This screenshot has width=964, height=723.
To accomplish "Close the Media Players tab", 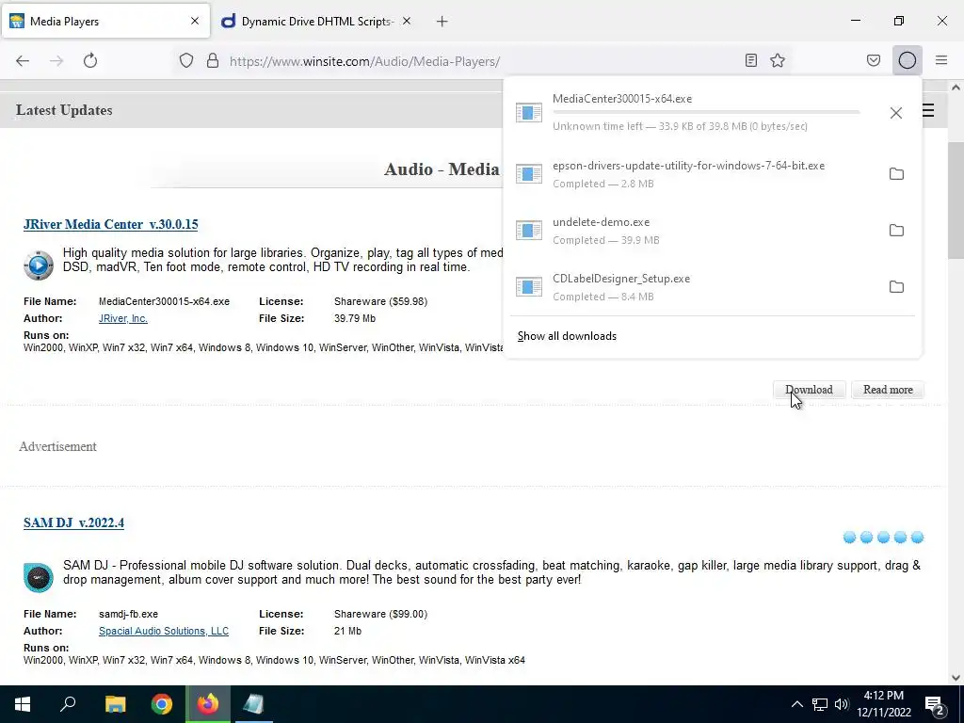I will click(x=195, y=21).
